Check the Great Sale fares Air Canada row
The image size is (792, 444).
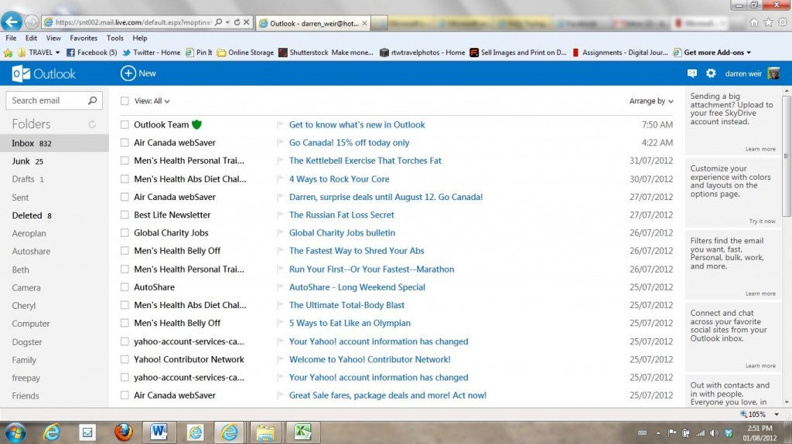click(x=125, y=395)
